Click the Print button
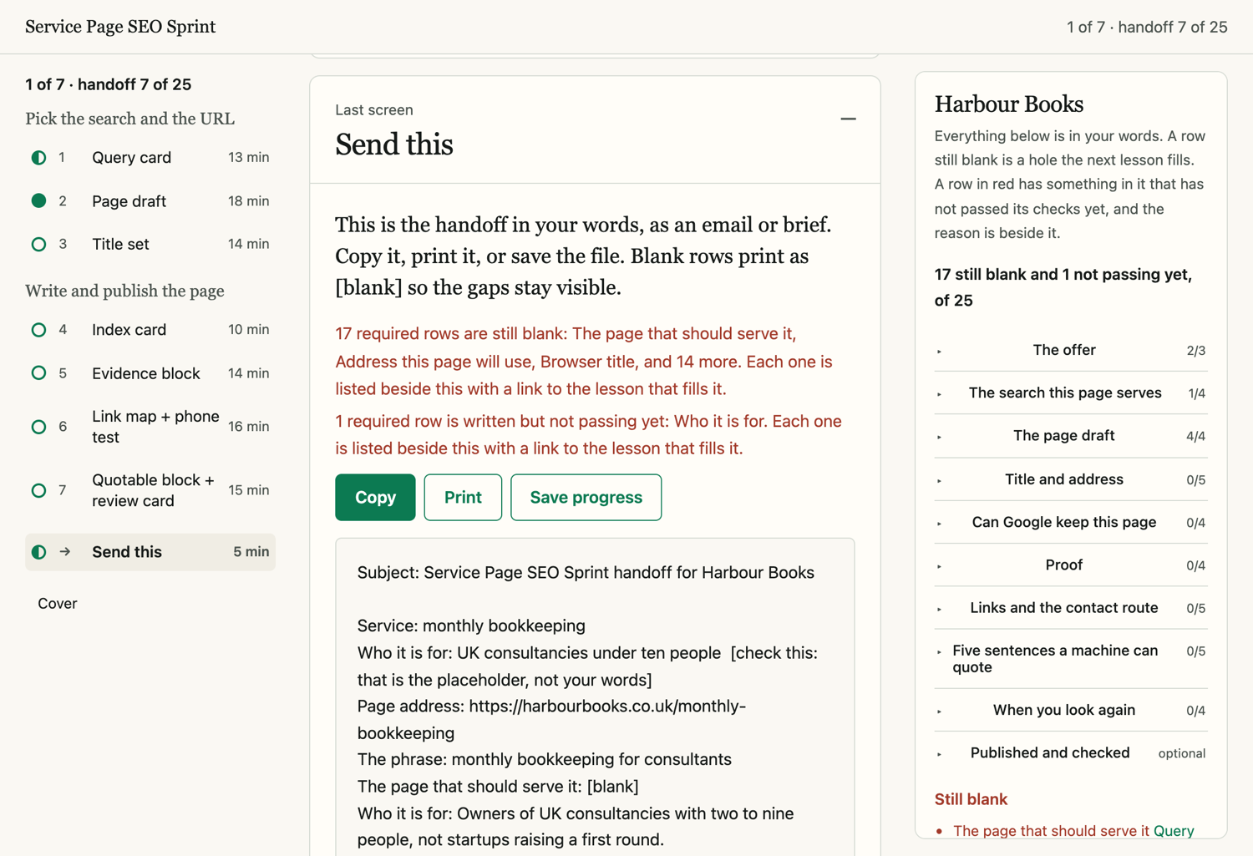 point(463,497)
